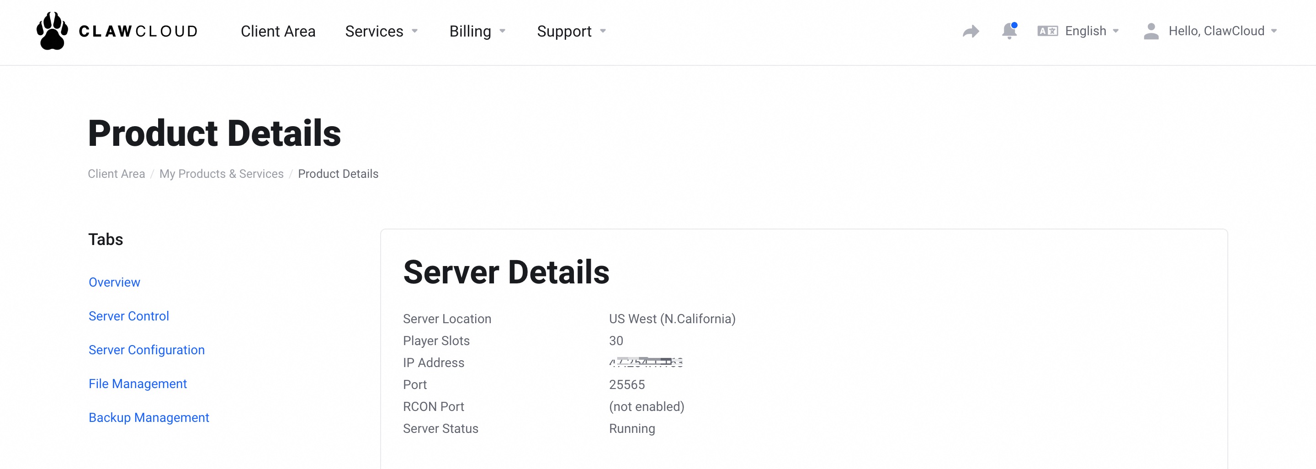Image resolution: width=1316 pixels, height=469 pixels.
Task: Open the Support dropdown menu
Action: pos(571,31)
